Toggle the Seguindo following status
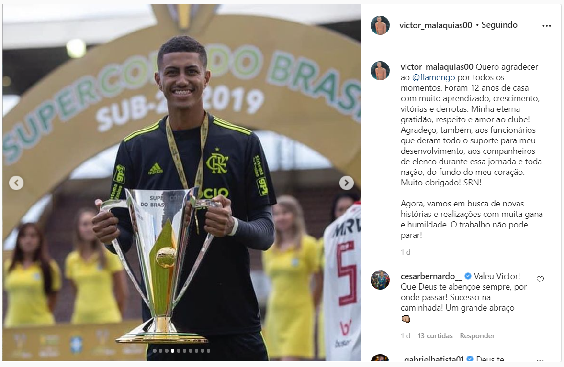 pyautogui.click(x=499, y=25)
